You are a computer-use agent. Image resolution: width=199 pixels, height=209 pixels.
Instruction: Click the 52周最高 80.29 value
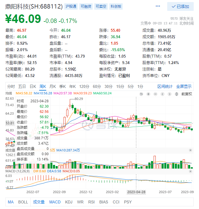30,69
